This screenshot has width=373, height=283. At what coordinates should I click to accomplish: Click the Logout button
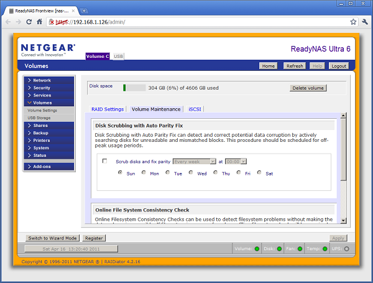click(339, 66)
